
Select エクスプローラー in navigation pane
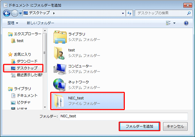click(x=24, y=34)
